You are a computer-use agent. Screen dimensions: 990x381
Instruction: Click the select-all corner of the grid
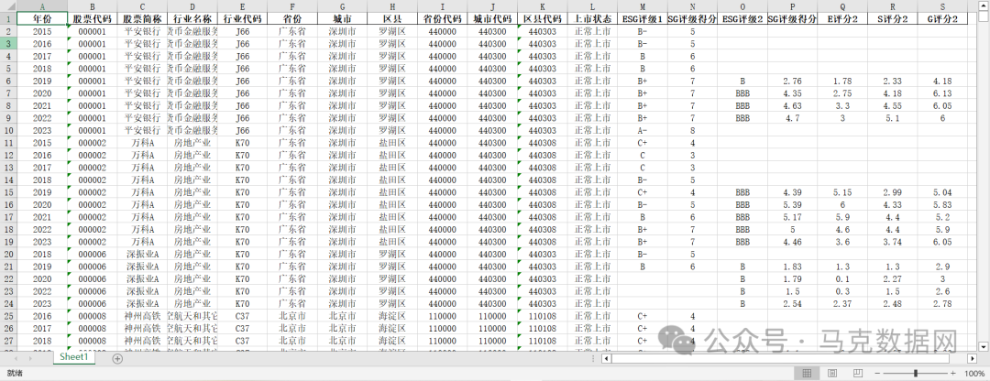point(8,5)
